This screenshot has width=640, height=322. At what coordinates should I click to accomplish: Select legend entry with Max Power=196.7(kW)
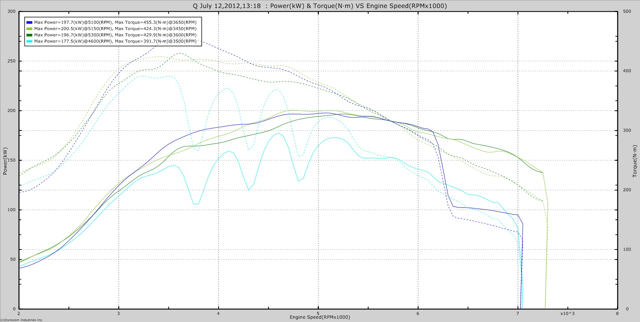pos(115,35)
